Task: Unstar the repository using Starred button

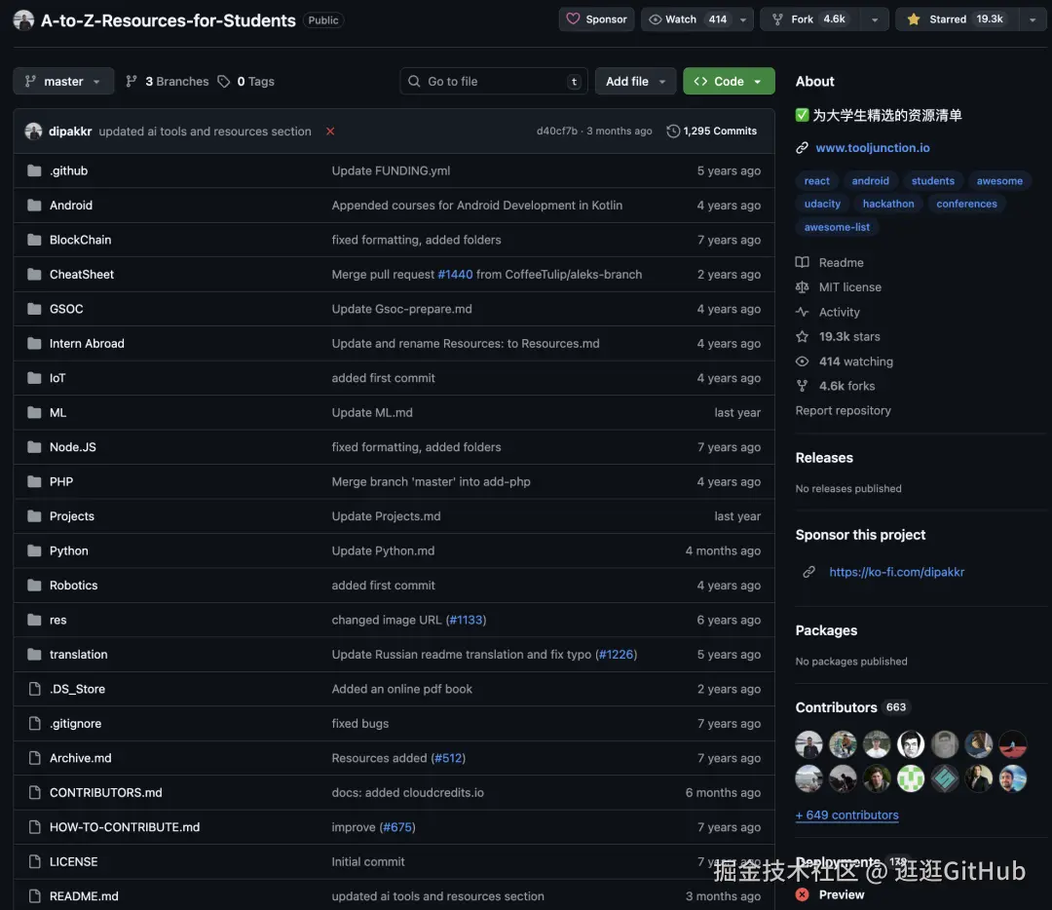Action: 958,19
